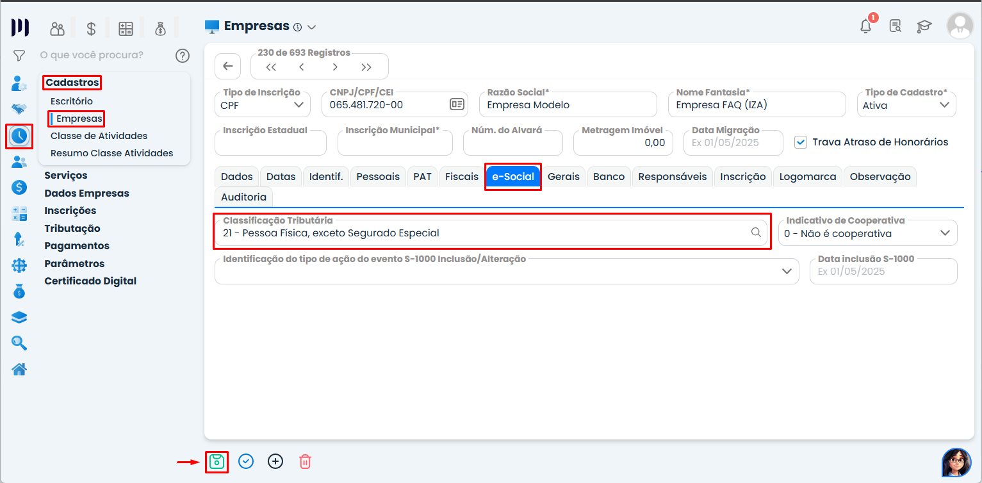Screen dimensions: 982x483
Task: Focus the search box 'O que você procura?'
Action: click(92, 55)
